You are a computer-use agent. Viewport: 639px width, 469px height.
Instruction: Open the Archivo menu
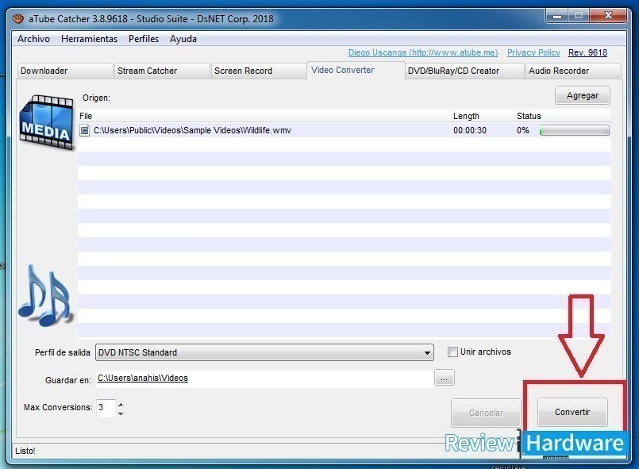tap(33, 39)
